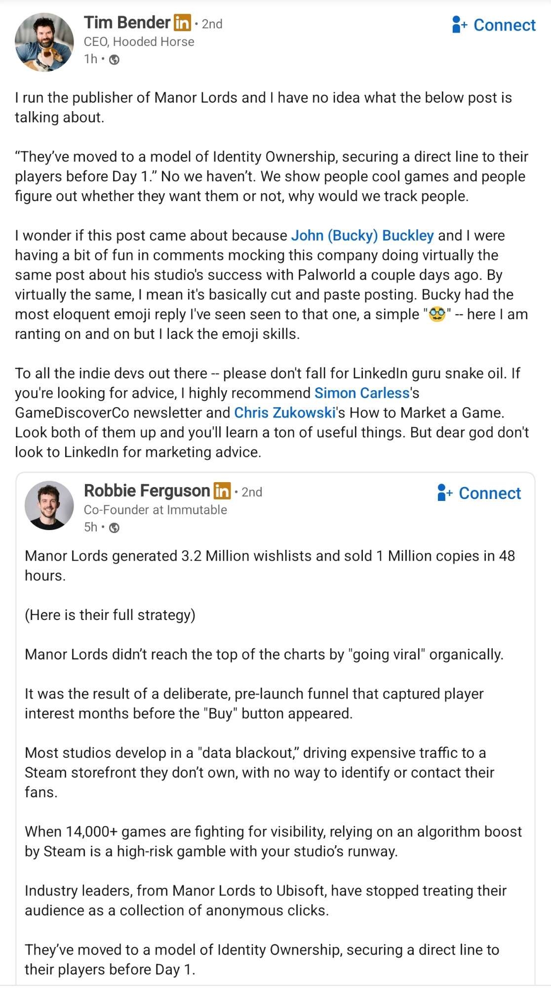Image resolution: width=551 pixels, height=988 pixels.
Task: Open Robbie Ferguson's profile photo
Action: point(49,505)
